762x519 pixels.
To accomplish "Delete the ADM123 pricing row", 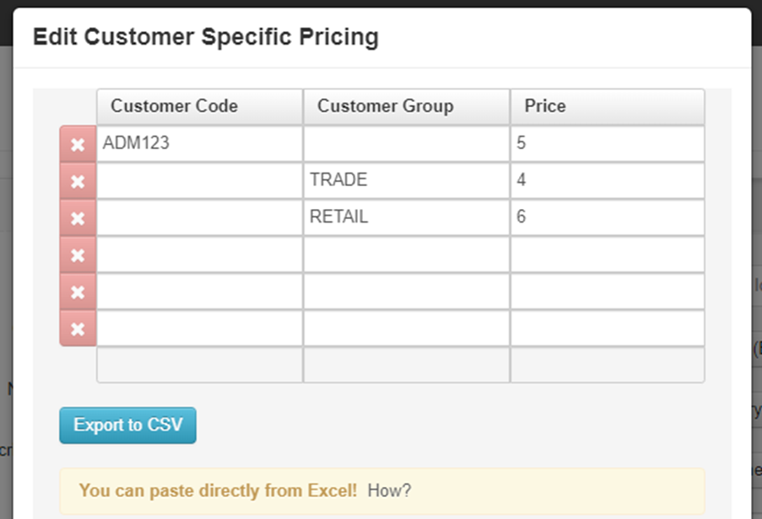I will pyautogui.click(x=78, y=144).
